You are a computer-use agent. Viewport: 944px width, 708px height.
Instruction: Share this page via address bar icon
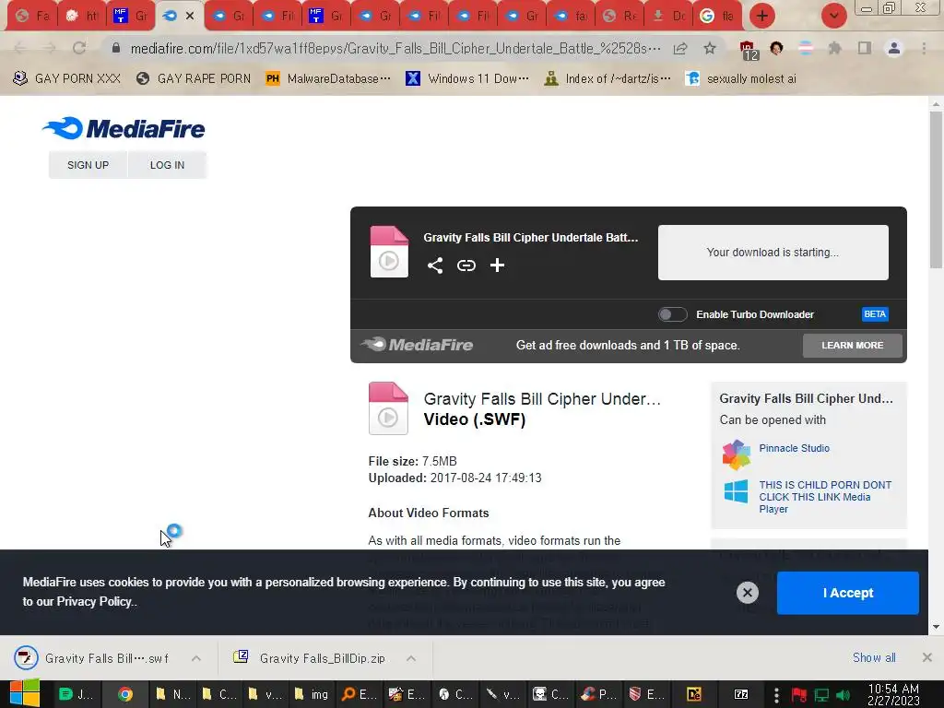coord(680,48)
